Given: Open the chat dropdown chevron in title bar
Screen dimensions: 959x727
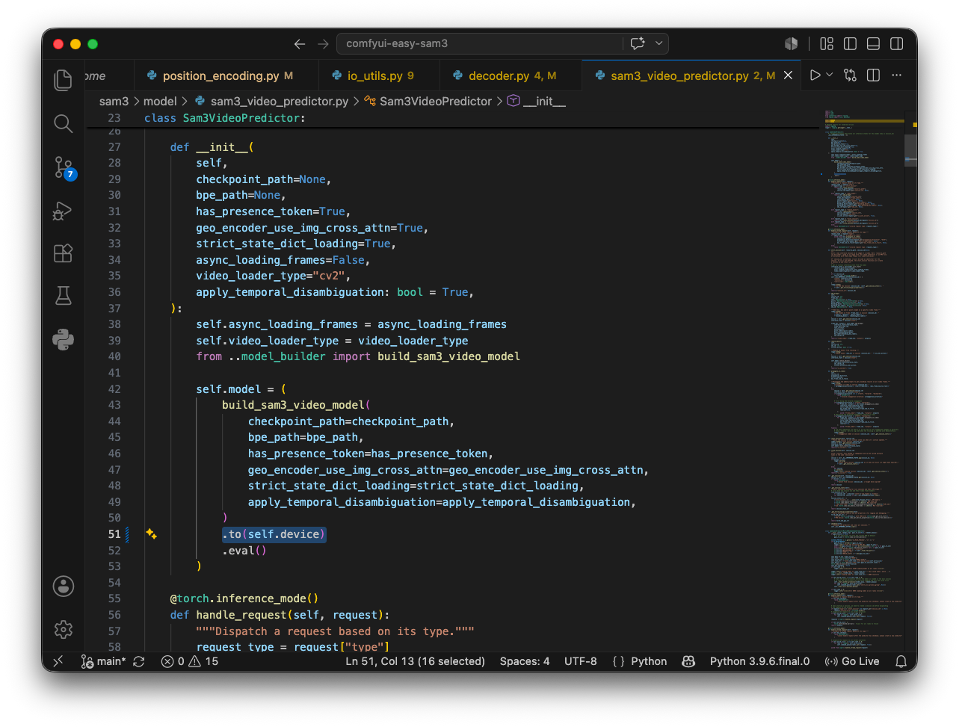Looking at the screenshot, I should click(x=659, y=43).
